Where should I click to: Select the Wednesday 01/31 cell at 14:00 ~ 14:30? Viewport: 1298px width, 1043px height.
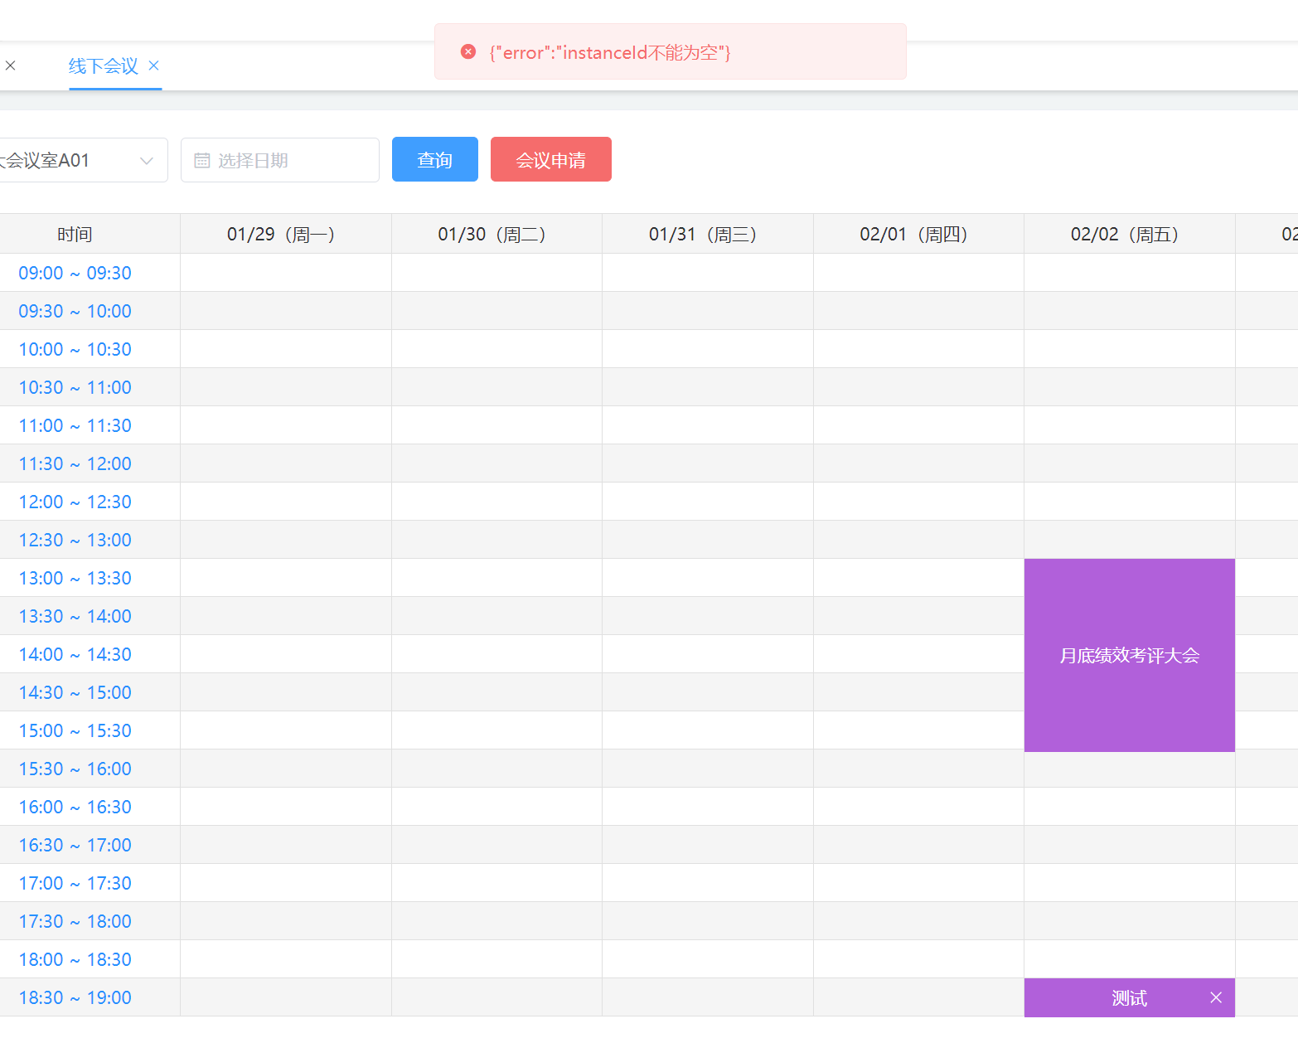[x=708, y=654]
